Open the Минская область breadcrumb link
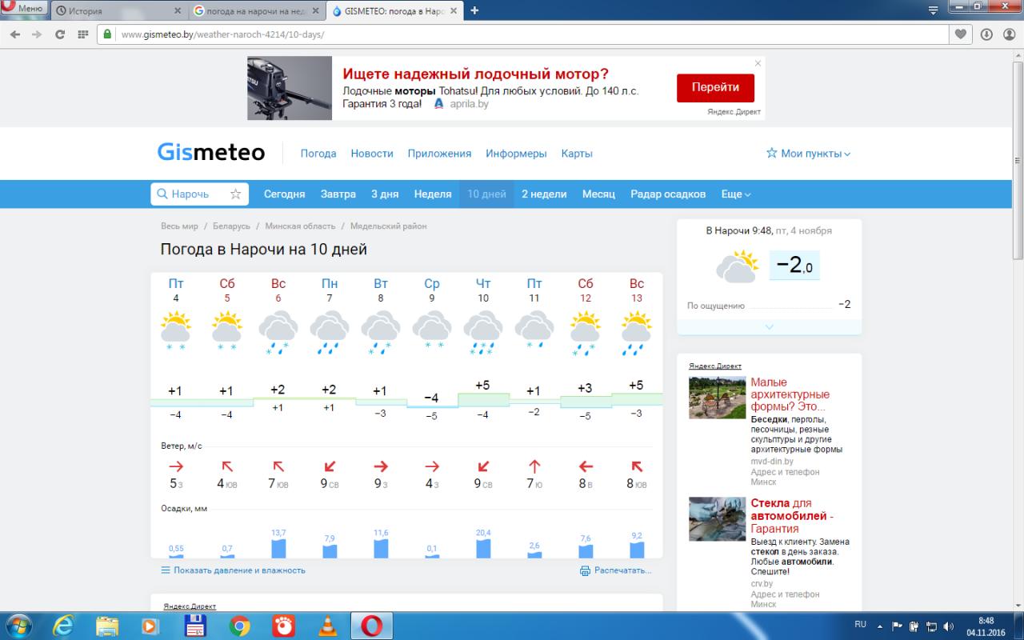 [x=300, y=226]
